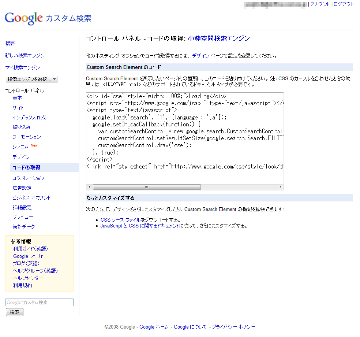Open 利用ガイド(英語) reference link
The height and width of the screenshot is (337, 360).
click(x=30, y=249)
